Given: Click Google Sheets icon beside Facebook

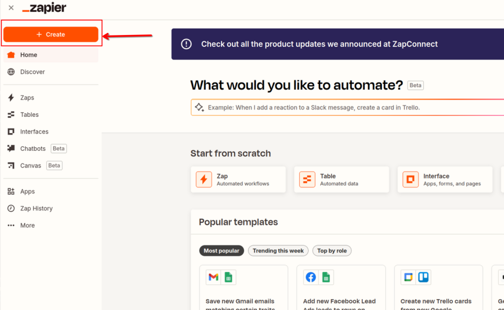Looking at the screenshot, I should tap(326, 277).
